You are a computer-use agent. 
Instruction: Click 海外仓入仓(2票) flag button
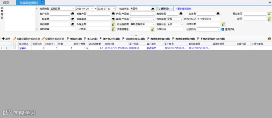(x=110, y=39)
